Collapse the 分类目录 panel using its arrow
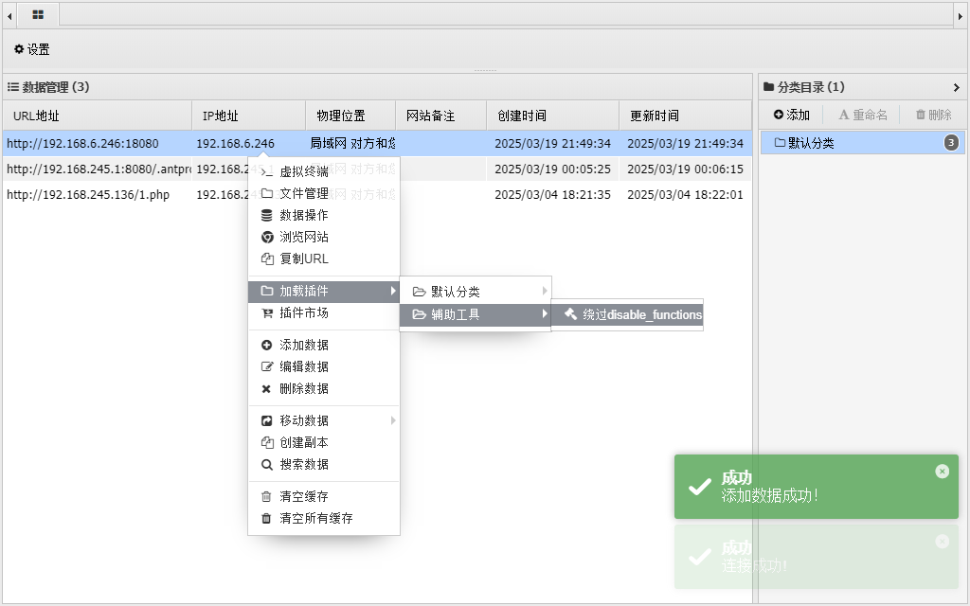Viewport: 970px width, 606px height. 956,87
